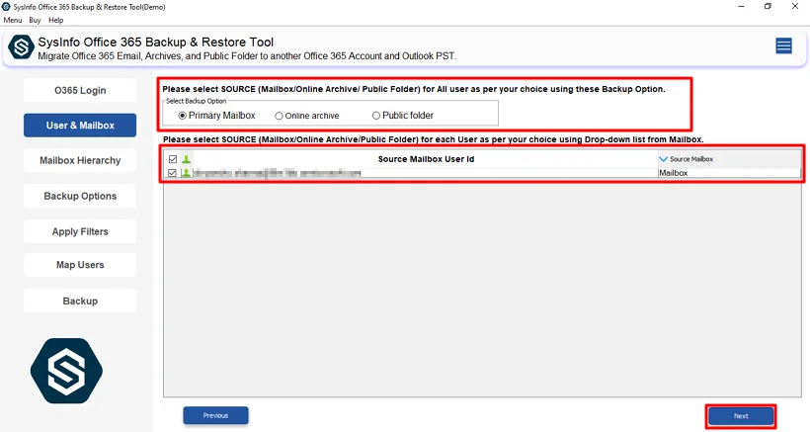Go to the User & Mailbox step
This screenshot has width=810, height=432.
(80, 125)
